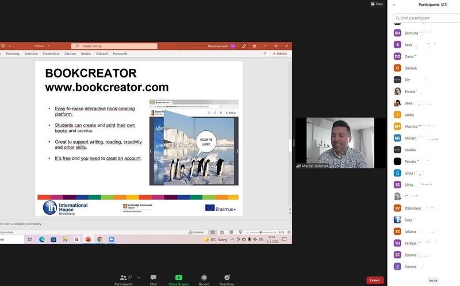
Task: Collapse the Participants panel chevron
Action: coord(394,5)
